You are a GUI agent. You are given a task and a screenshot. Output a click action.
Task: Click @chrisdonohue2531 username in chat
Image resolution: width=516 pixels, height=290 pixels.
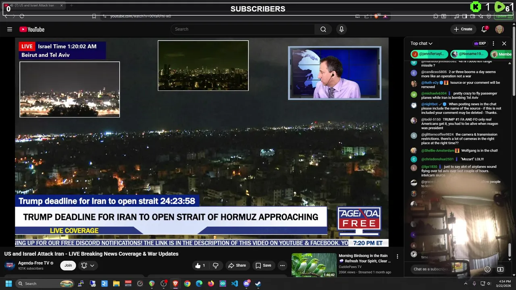pyautogui.click(x=437, y=159)
